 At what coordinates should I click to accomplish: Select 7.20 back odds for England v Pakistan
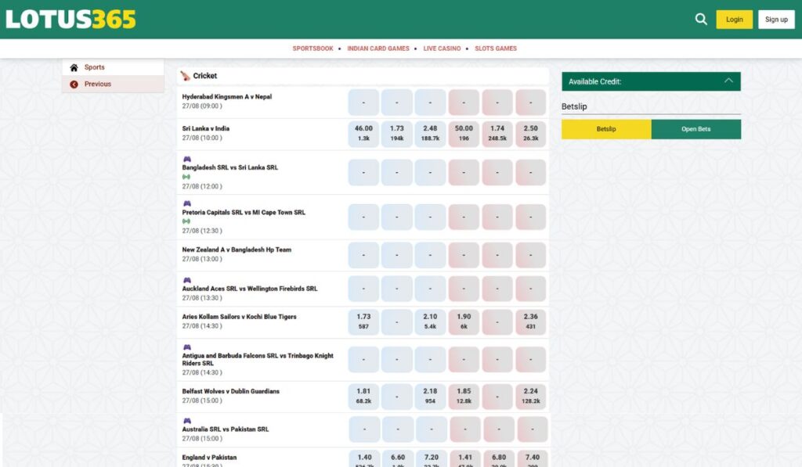(x=432, y=459)
